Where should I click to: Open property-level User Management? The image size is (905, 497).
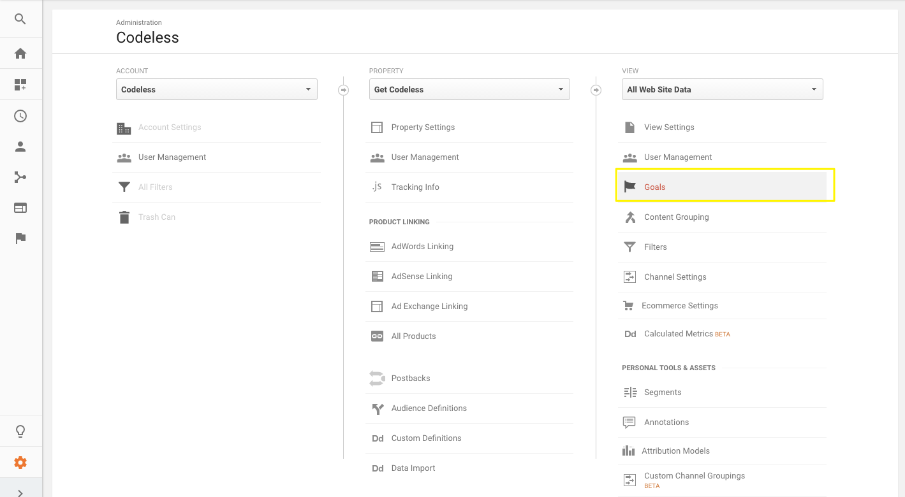click(x=425, y=157)
